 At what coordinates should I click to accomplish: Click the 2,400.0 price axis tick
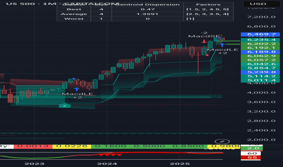tap(261, 130)
